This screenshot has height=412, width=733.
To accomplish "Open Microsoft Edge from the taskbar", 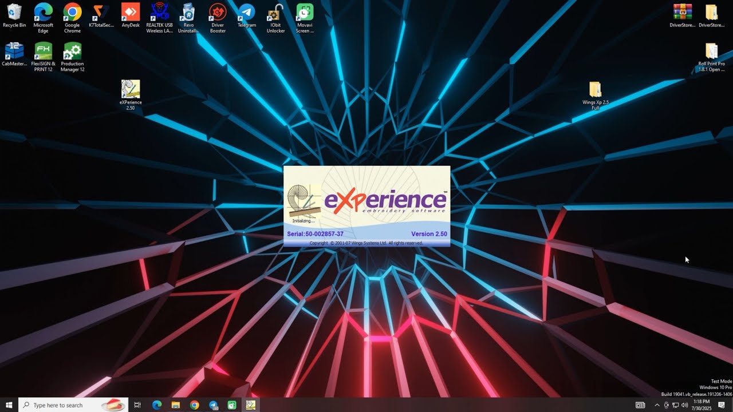I will click(x=157, y=405).
